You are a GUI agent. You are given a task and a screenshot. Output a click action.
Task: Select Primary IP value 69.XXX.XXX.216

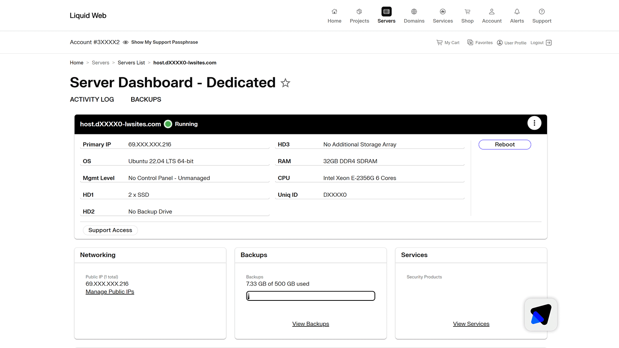(150, 145)
